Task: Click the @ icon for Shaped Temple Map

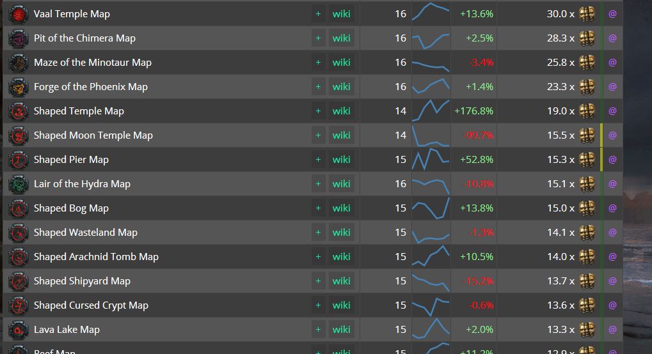Action: point(612,111)
